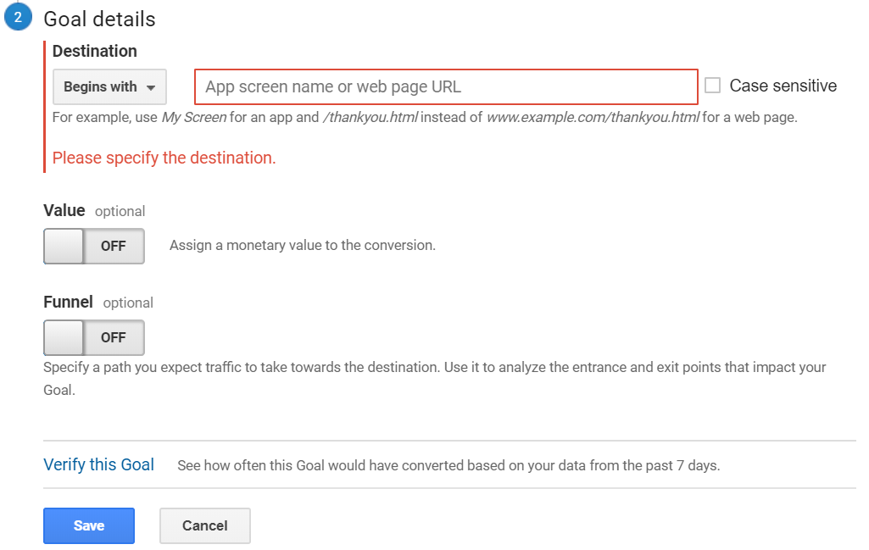
Task: Enable the Case sensitive checkbox
Action: coord(713,86)
